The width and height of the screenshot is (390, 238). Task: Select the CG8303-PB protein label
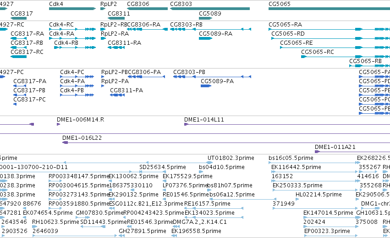[x=189, y=72]
